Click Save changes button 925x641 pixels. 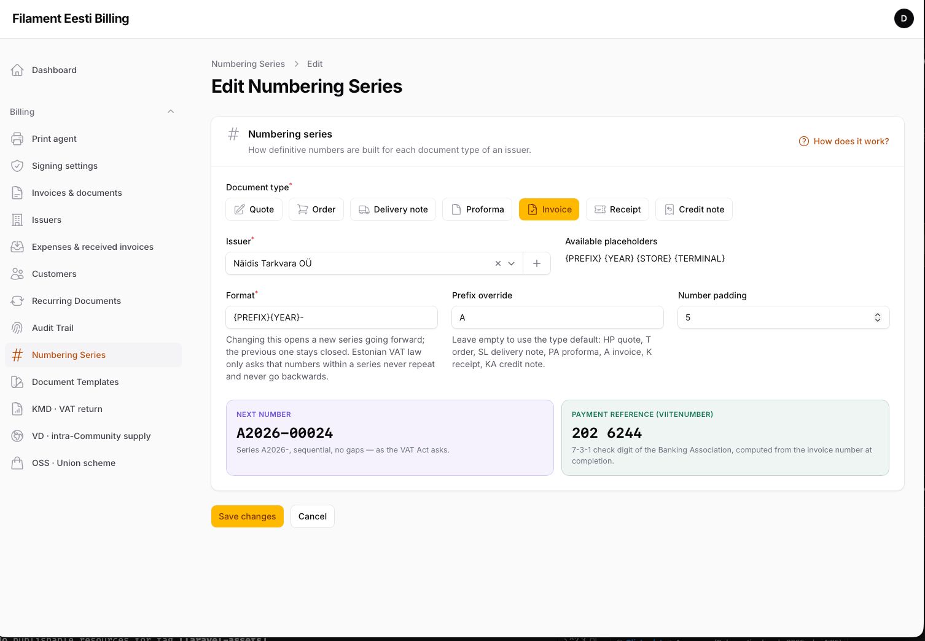point(248,516)
